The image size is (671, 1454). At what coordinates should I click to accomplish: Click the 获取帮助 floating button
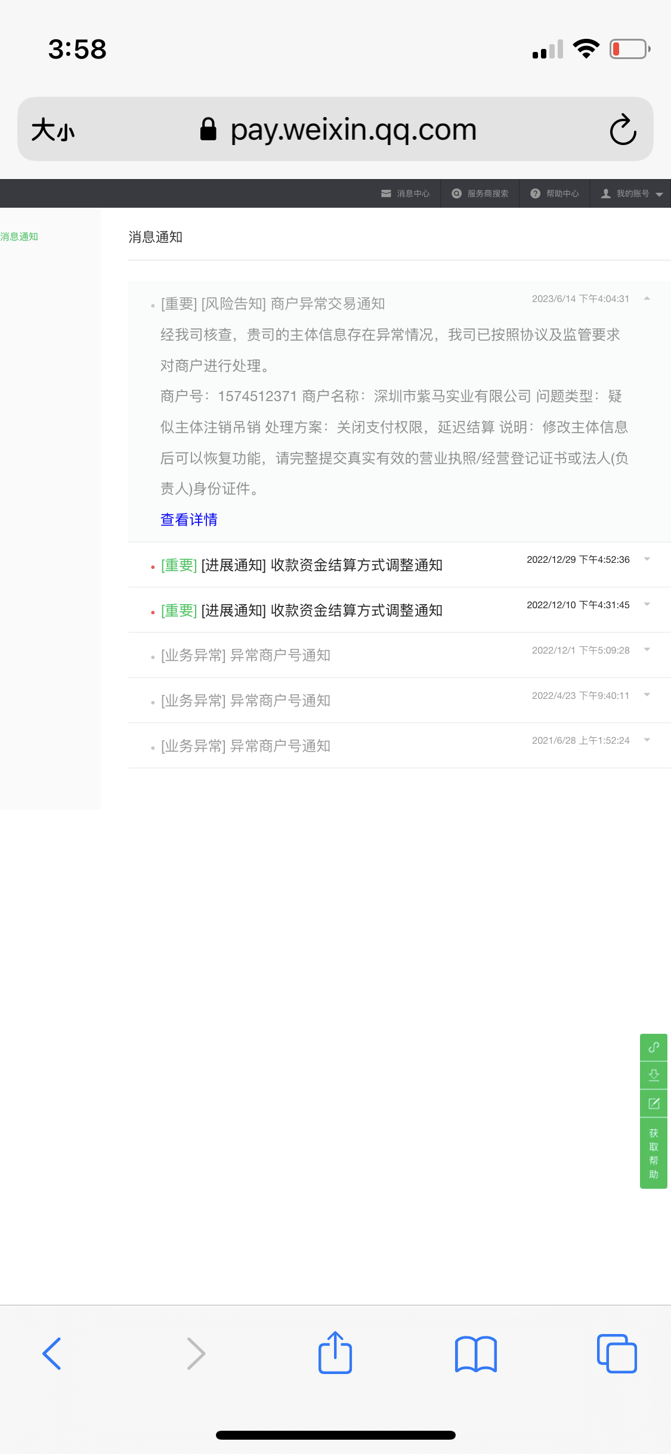pos(654,1153)
